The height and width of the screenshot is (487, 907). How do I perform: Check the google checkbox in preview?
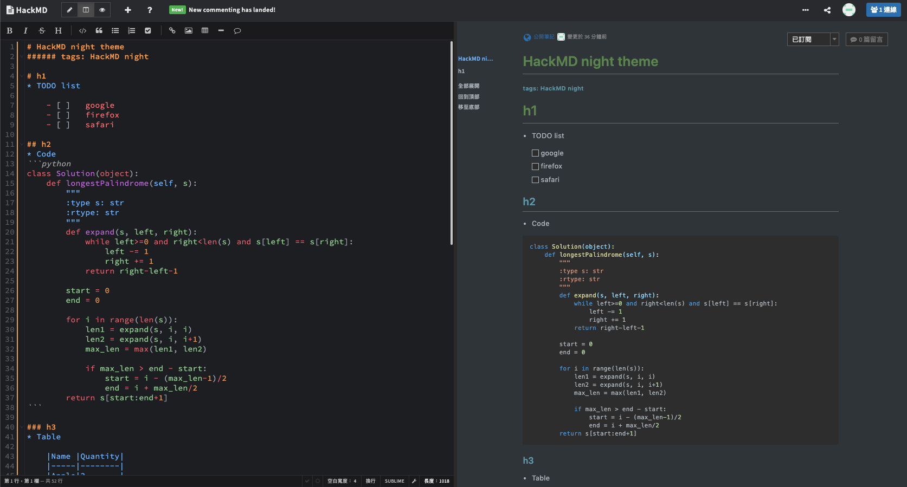tap(535, 153)
